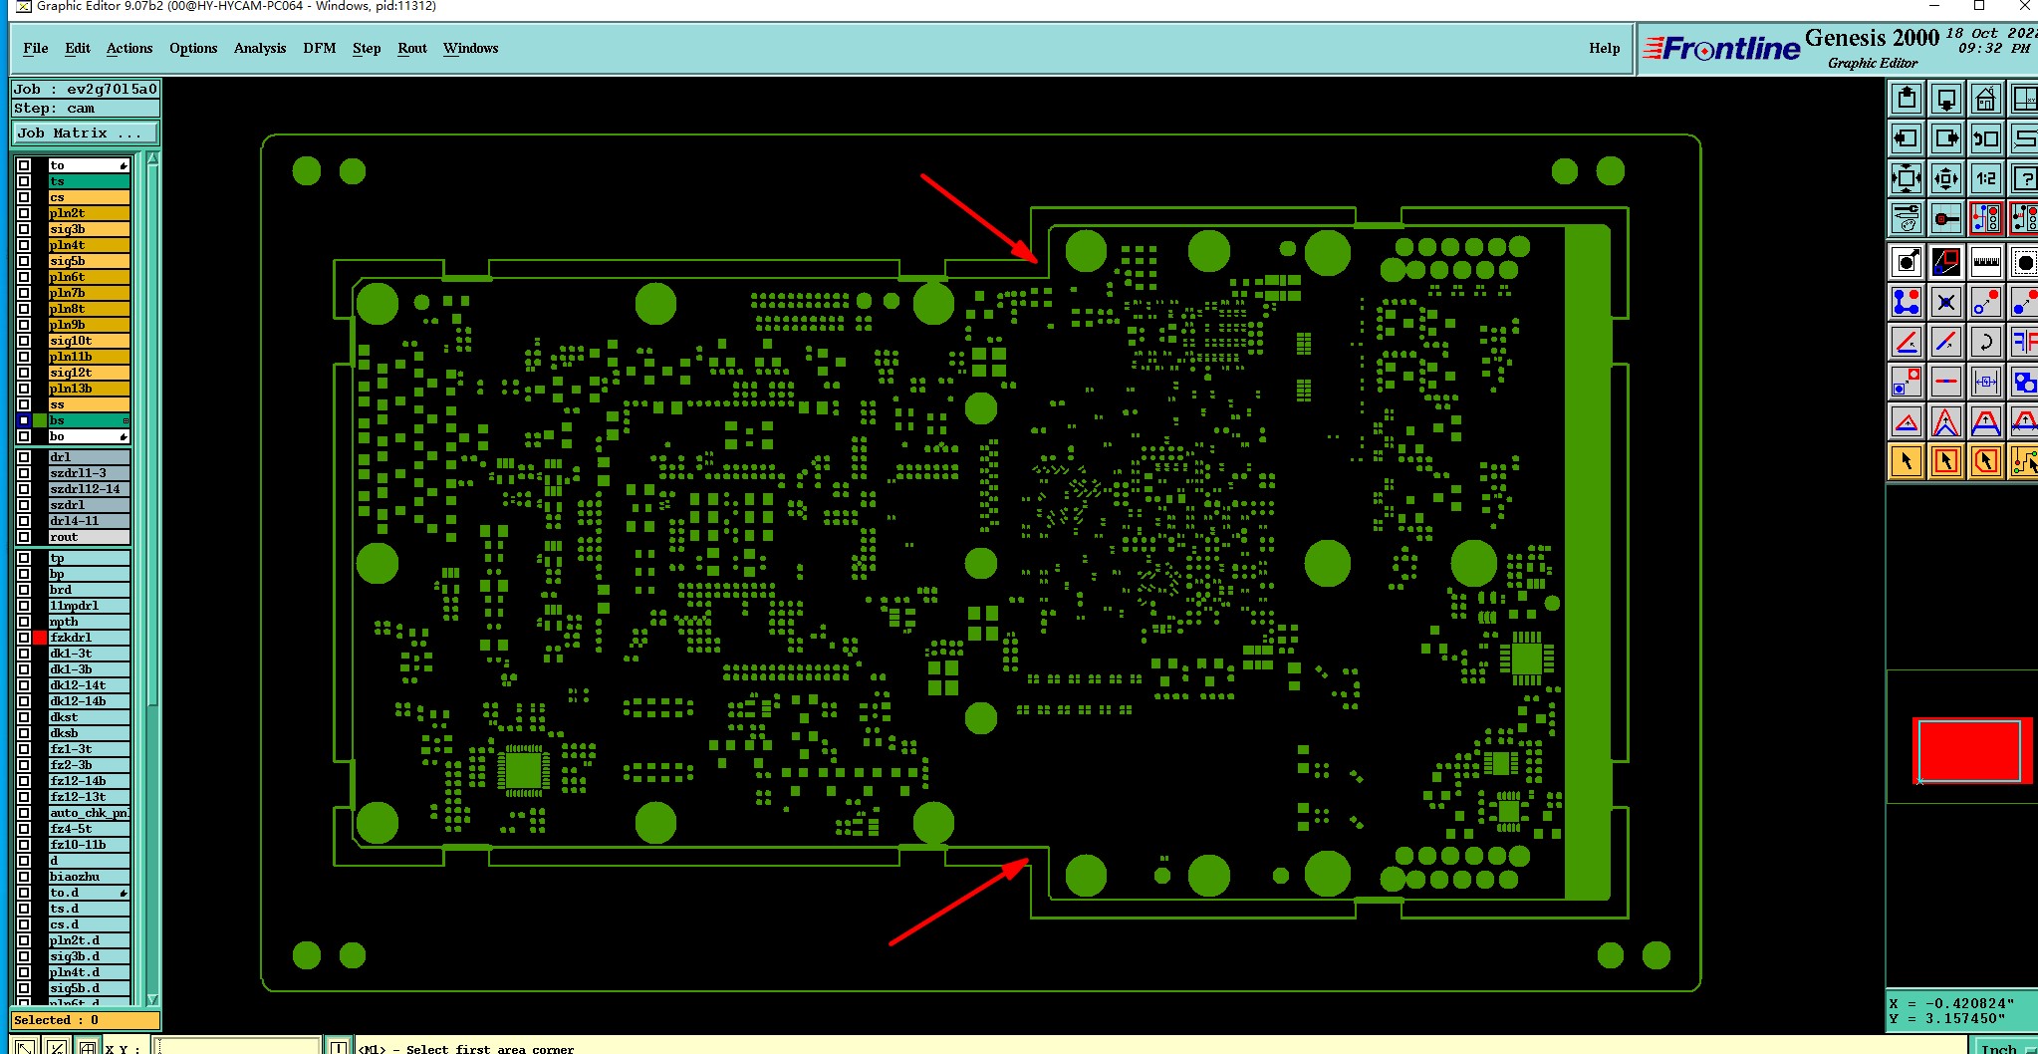Select the ruler measure tool
Image resolution: width=2038 pixels, height=1054 pixels.
1985,262
